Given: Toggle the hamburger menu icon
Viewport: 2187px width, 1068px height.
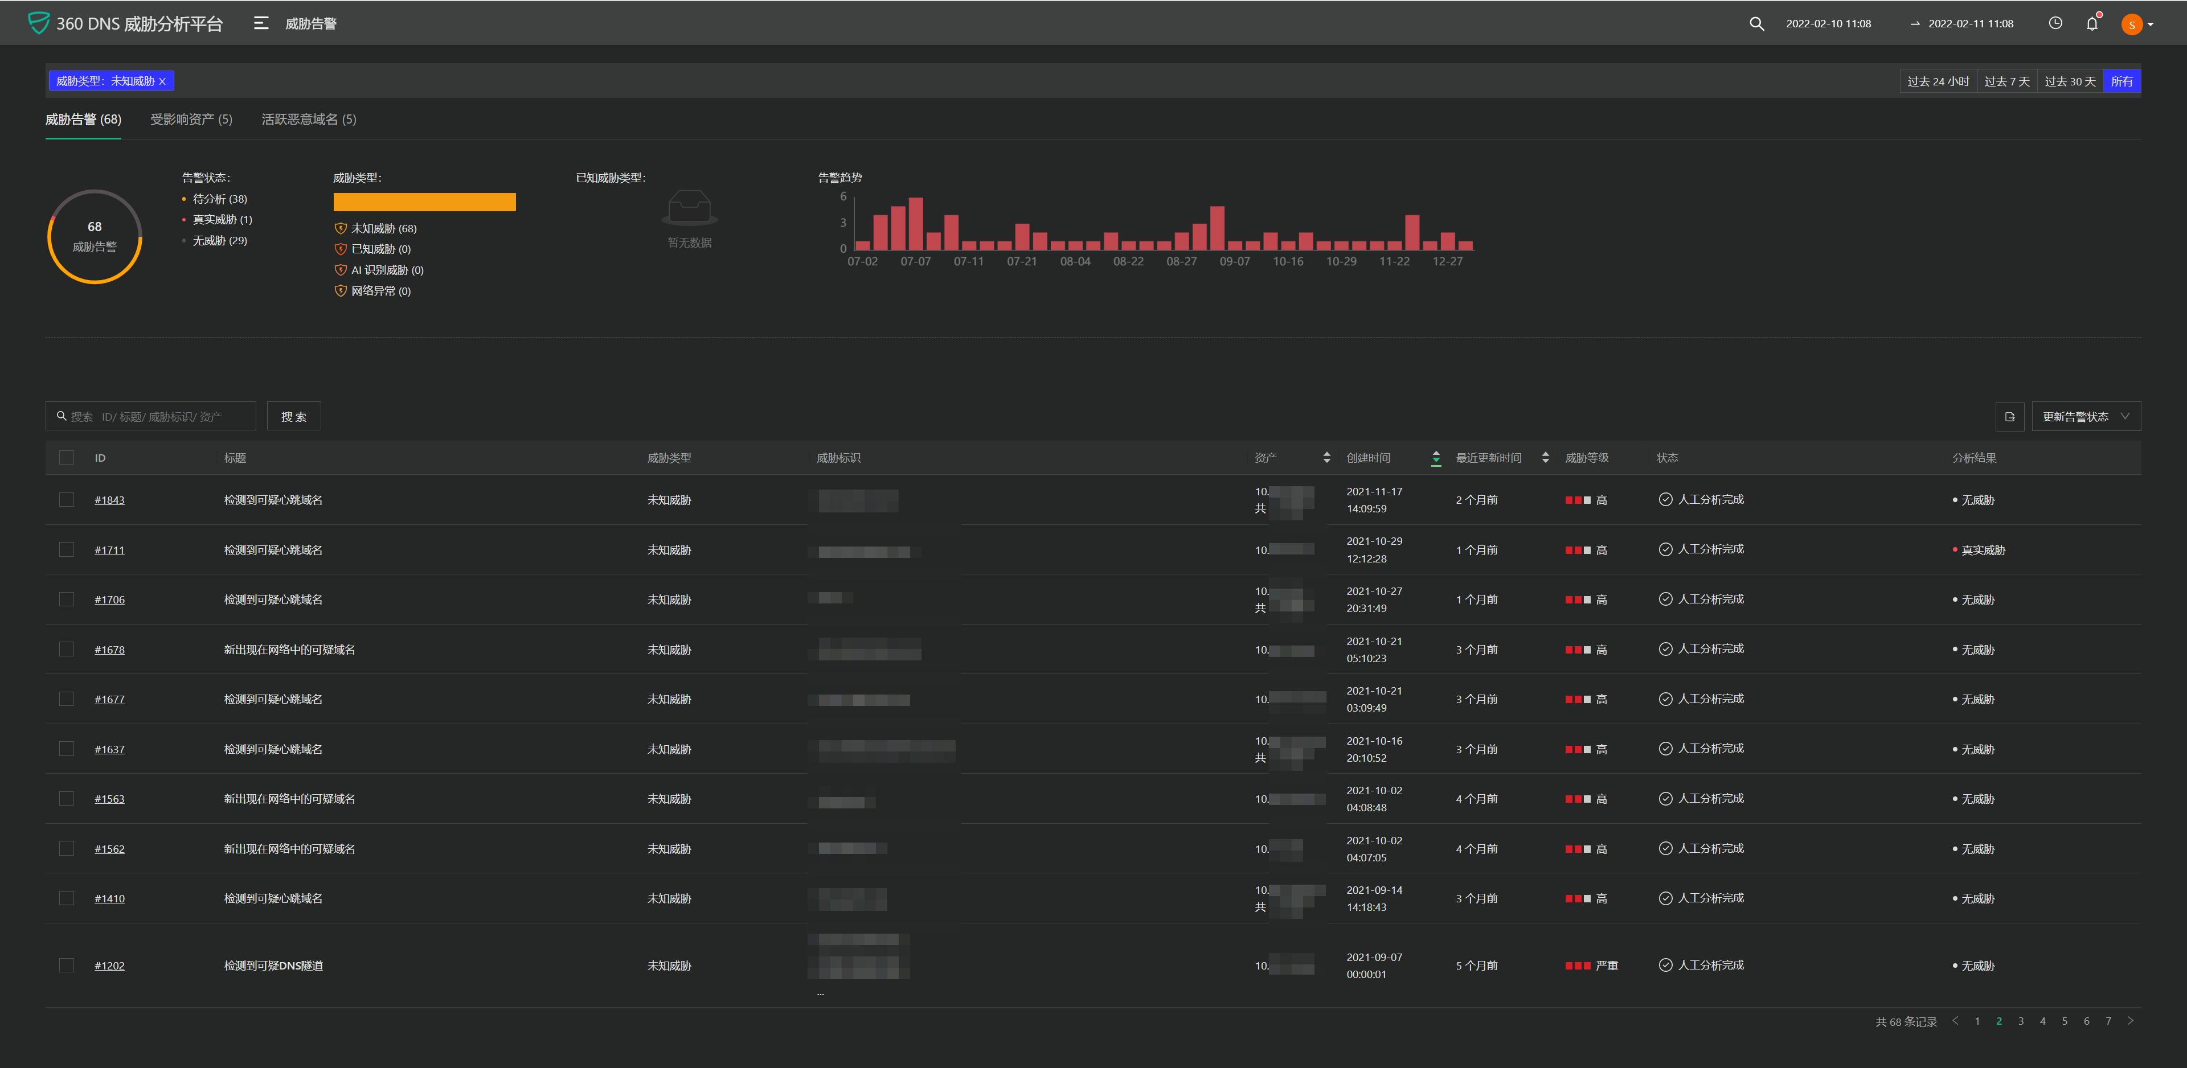Looking at the screenshot, I should [x=261, y=24].
